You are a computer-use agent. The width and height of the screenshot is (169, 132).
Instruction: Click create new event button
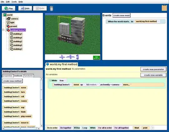tap(121, 15)
